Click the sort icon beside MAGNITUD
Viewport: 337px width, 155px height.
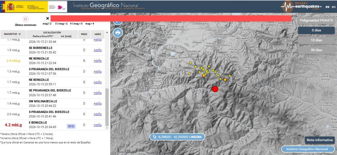pos(19,34)
